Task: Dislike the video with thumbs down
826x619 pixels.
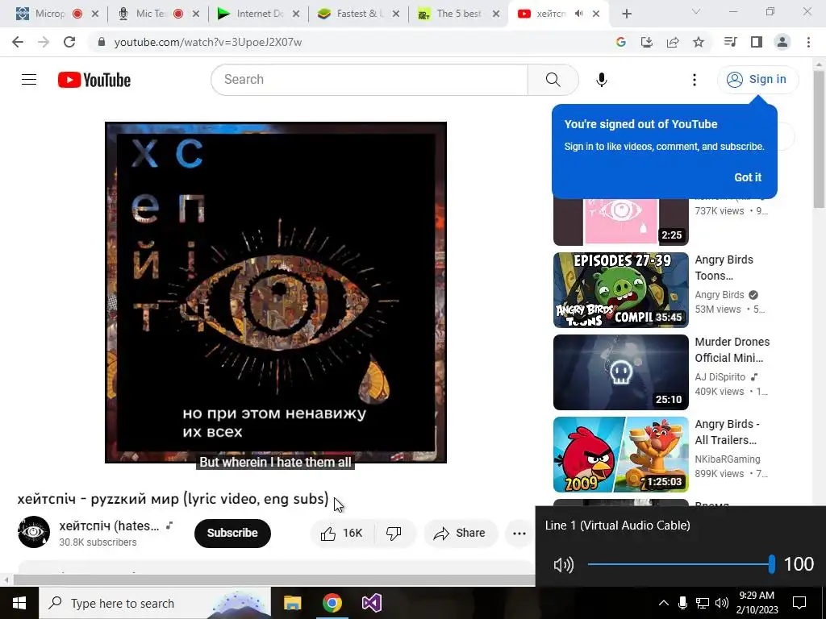Action: pos(394,534)
